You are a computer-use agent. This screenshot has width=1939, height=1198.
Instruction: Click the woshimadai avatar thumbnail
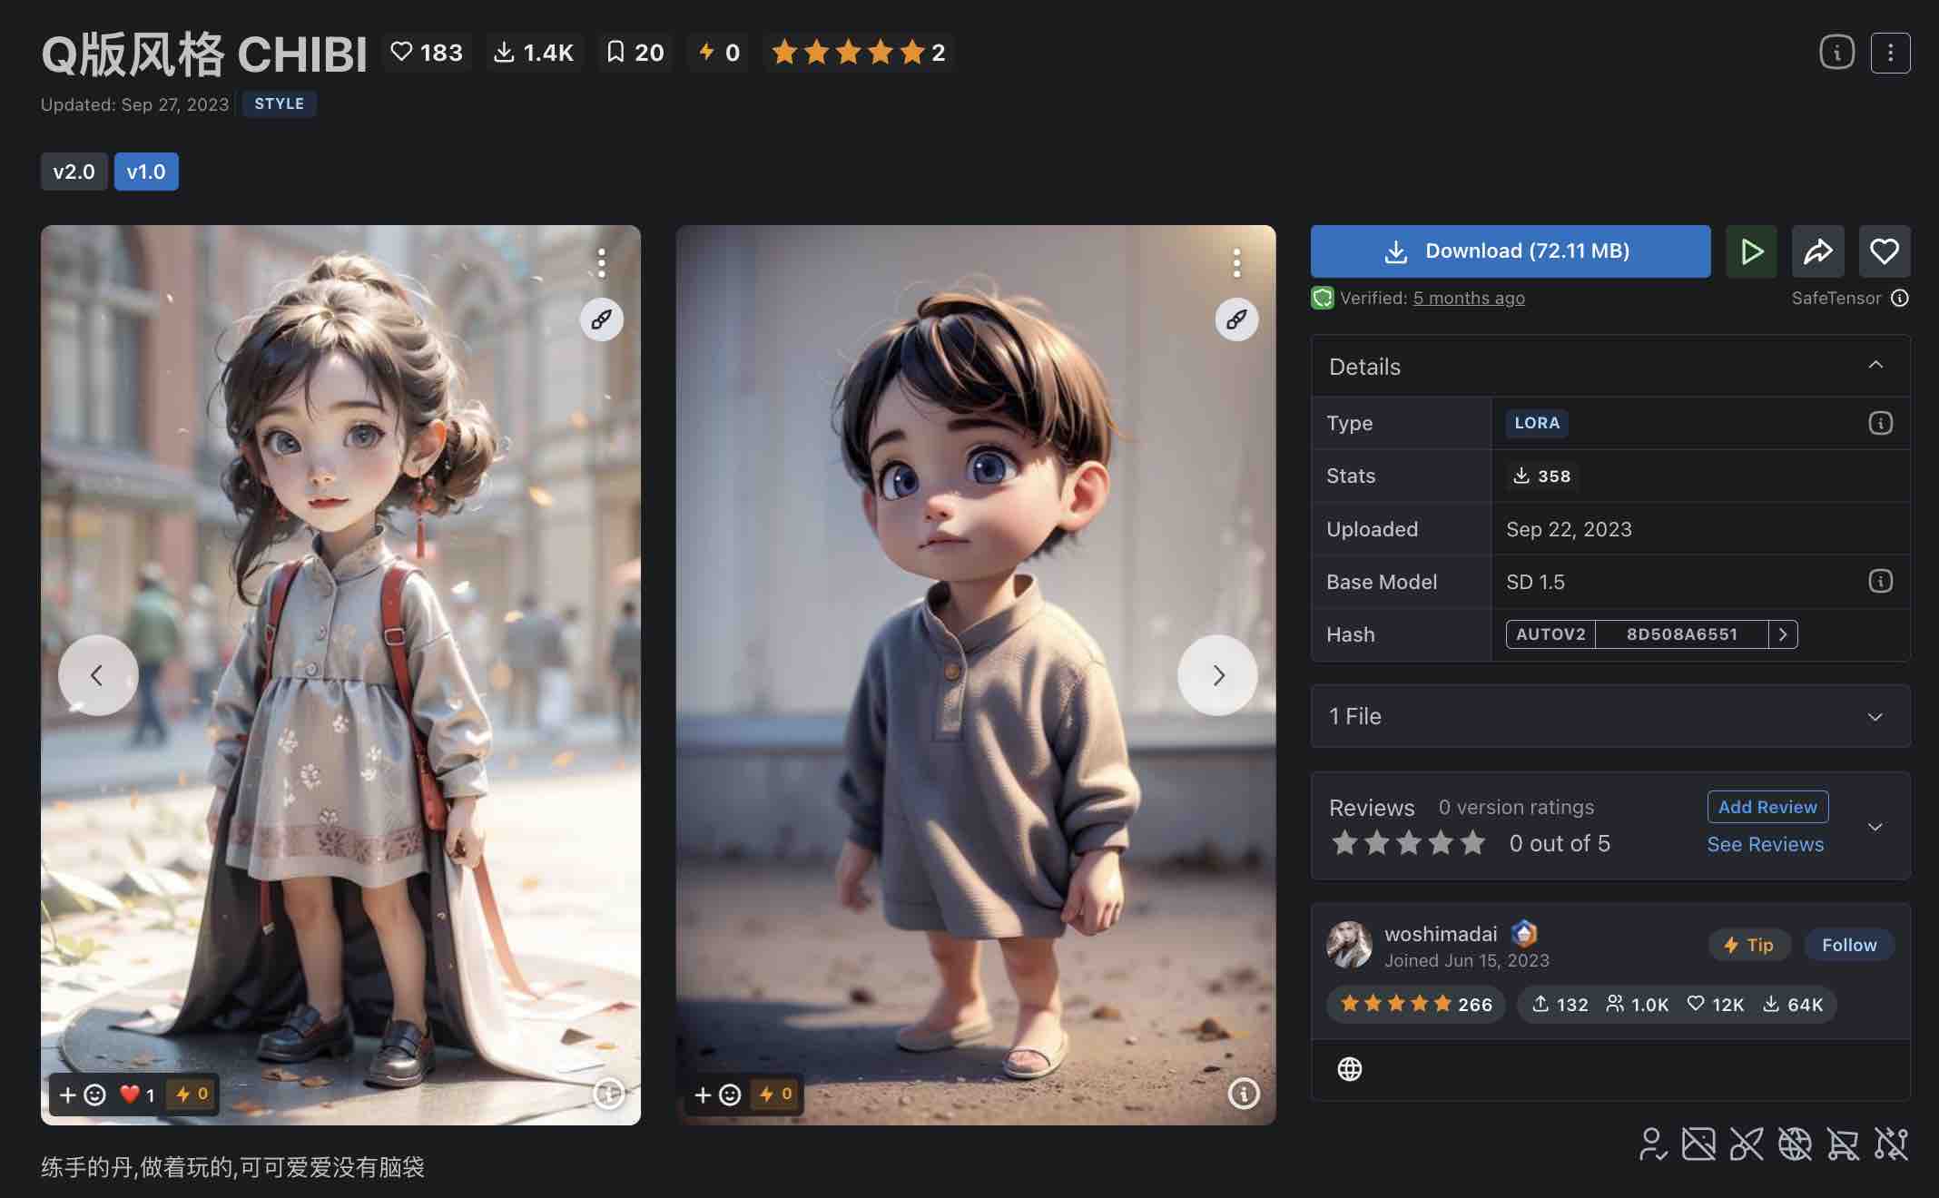pos(1349,945)
